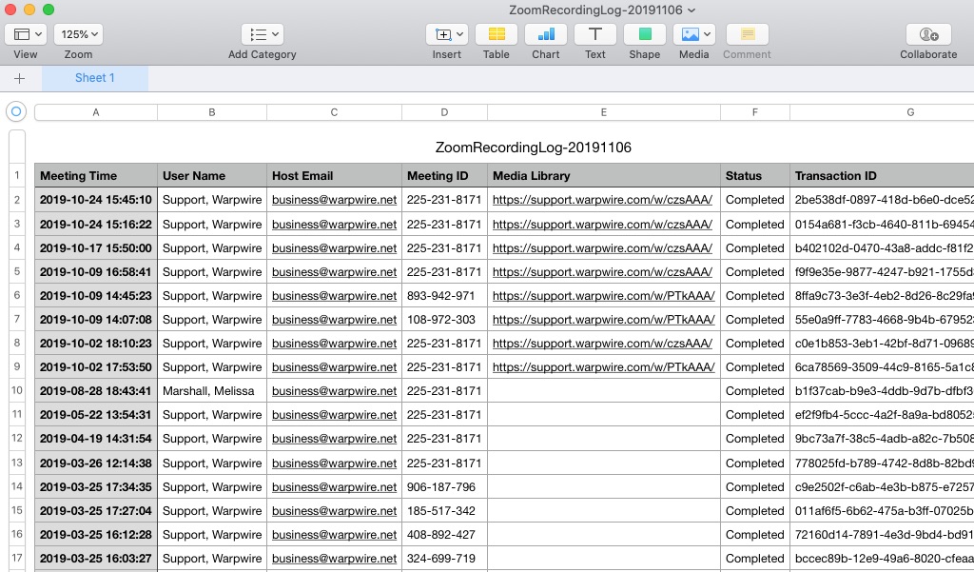
Task: Click the table select circle handle
Action: pyautogui.click(x=16, y=112)
